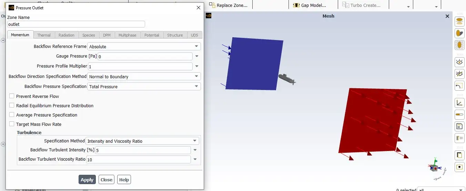Viewport: 466px width, 191px height.
Task: Click the Backflow Turbulent Intensity field
Action: coord(143,150)
